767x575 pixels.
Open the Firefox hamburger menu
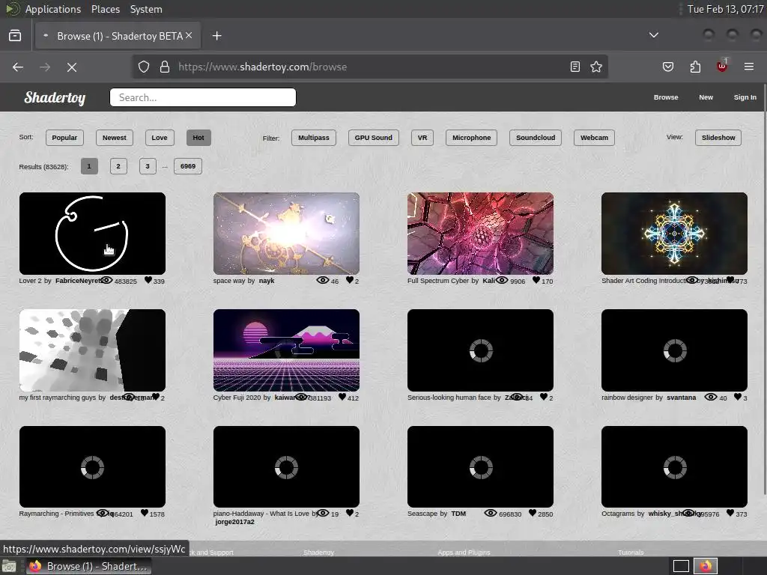pos(749,67)
